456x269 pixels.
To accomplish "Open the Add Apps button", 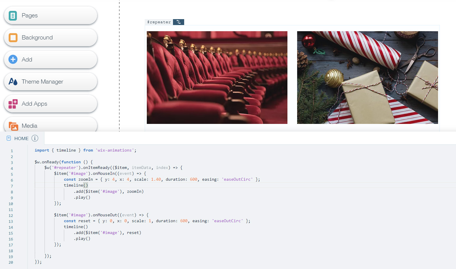I will pos(50,104).
